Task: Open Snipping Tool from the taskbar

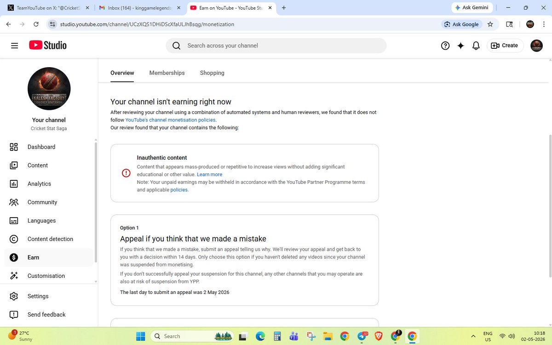Action: pyautogui.click(x=311, y=336)
